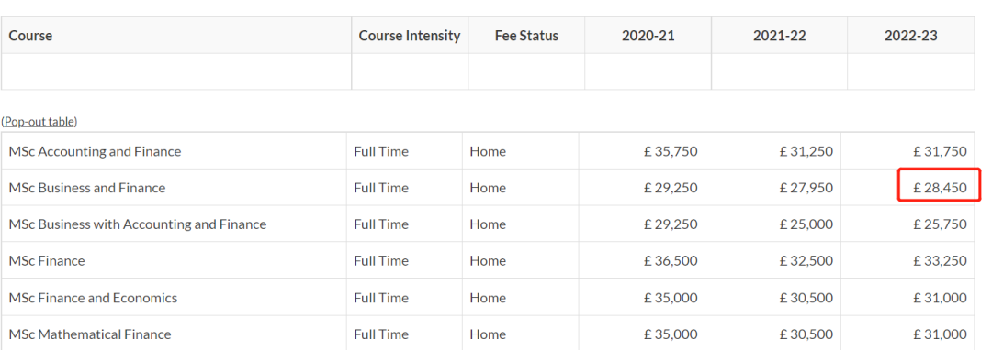The width and height of the screenshot is (992, 350).
Task: Select the MSc Finance course cell
Action: [174, 260]
